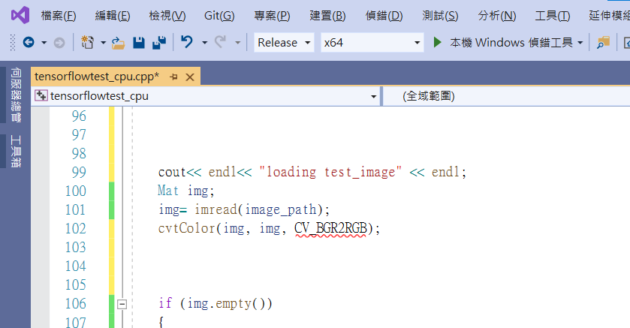Redo the last undone edit

220,42
